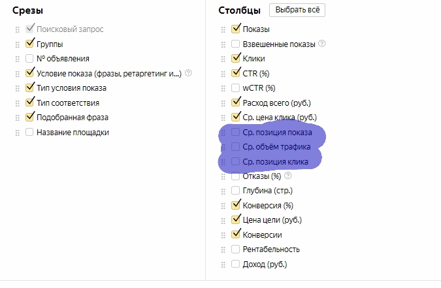Check the Глубина (стр.) checkbox

[x=235, y=191]
